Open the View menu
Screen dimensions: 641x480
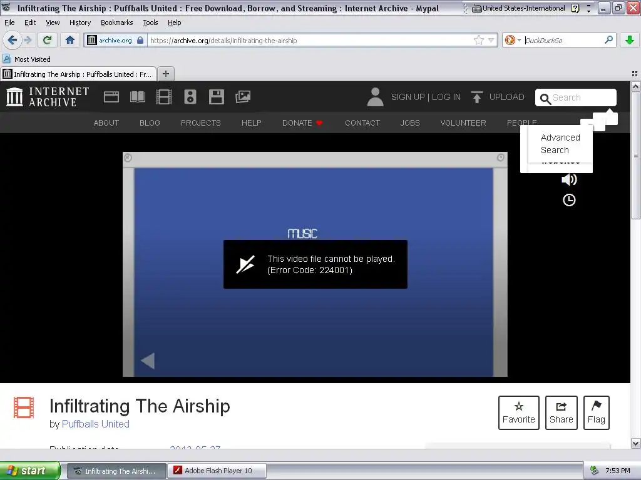53,22
